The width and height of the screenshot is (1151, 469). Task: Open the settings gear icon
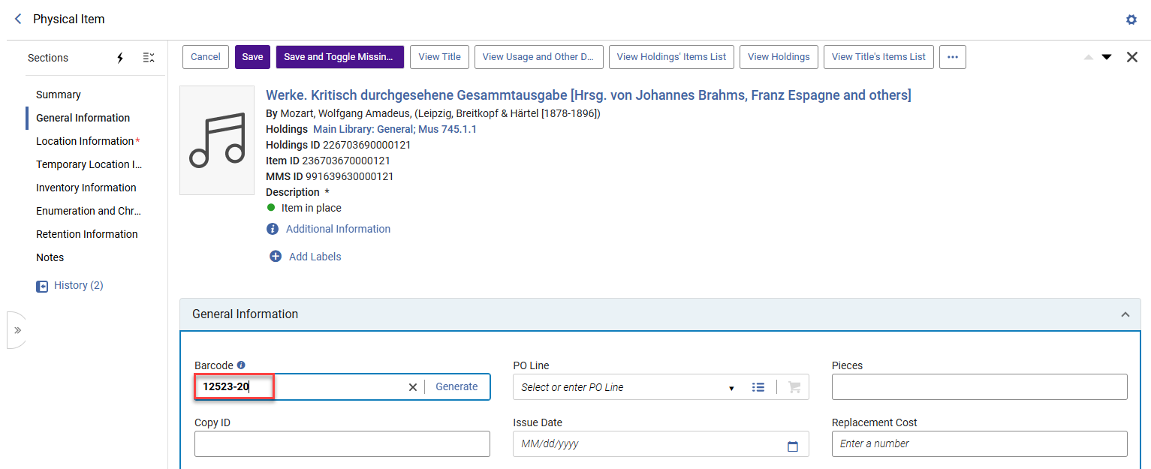click(1131, 20)
